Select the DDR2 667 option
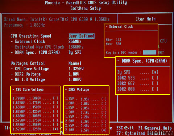This screenshot has width=174, height=136. (138, 83)
